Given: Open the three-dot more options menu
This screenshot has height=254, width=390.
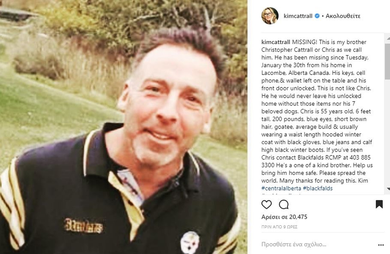Looking at the screenshot, I should coord(381,245).
